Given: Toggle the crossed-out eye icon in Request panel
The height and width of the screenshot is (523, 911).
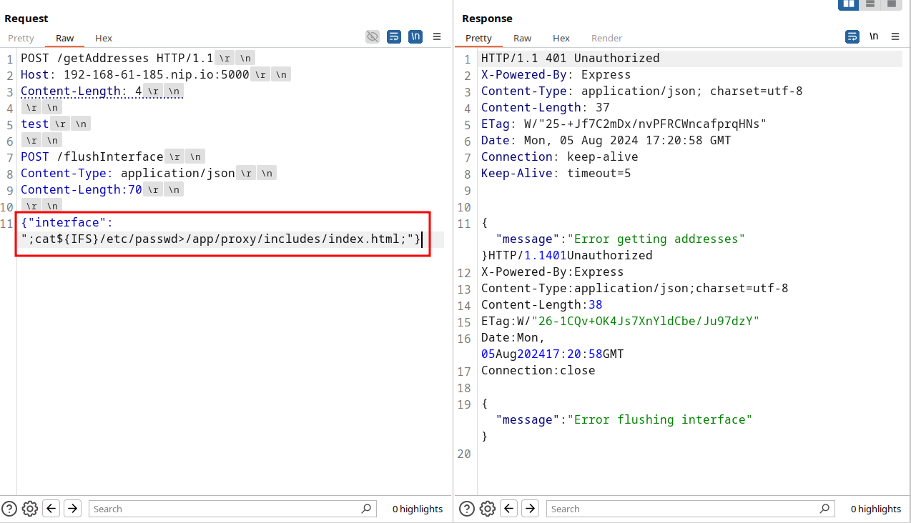Looking at the screenshot, I should click(x=373, y=36).
